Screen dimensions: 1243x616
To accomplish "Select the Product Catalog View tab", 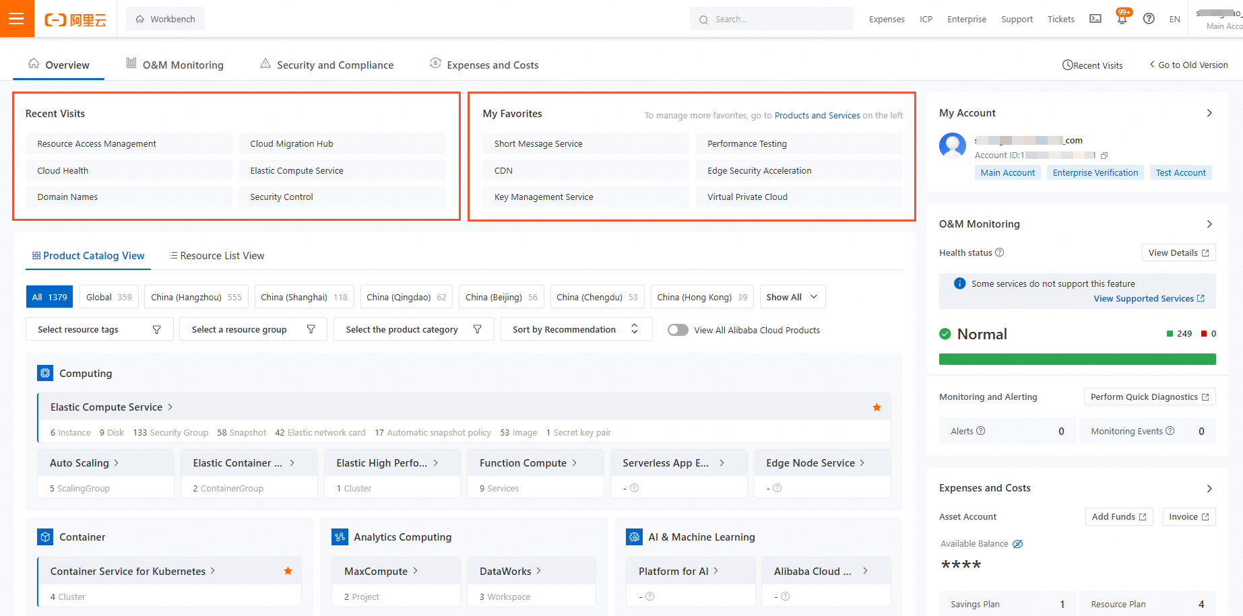I will [x=88, y=256].
